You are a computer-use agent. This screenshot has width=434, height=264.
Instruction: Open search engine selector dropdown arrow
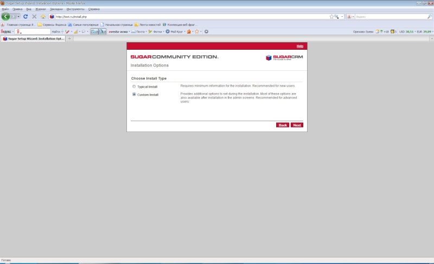(353, 17)
